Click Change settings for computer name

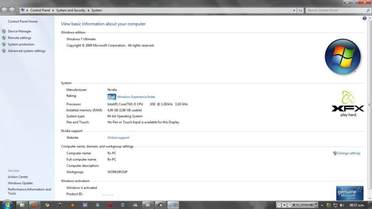pos(349,153)
